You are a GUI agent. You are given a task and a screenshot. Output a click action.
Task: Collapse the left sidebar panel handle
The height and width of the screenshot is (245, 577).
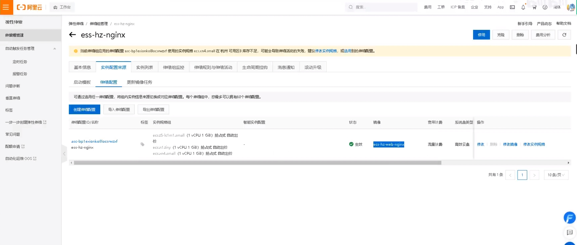tap(64, 153)
